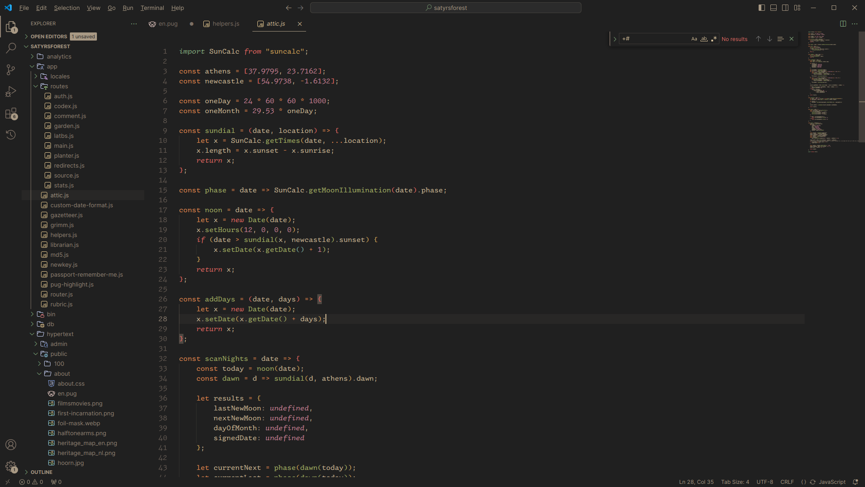Toggle Match Whole Word in find widget
This screenshot has height=487, width=865.
(704, 39)
